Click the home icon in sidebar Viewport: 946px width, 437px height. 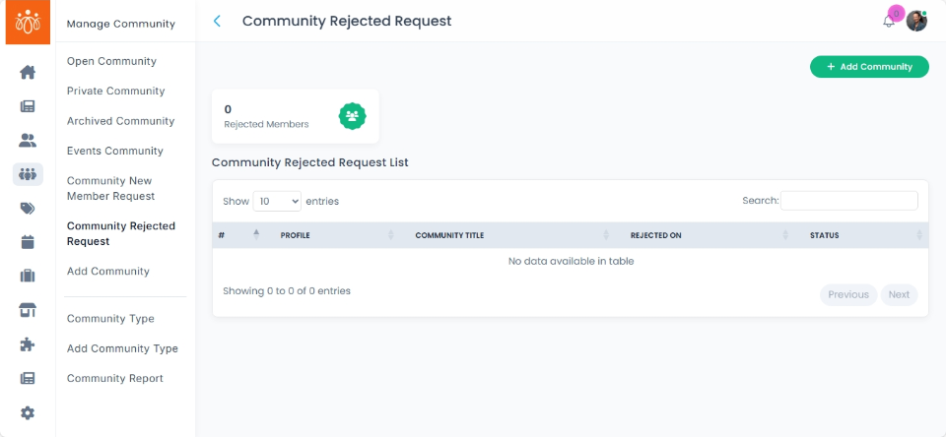(28, 72)
